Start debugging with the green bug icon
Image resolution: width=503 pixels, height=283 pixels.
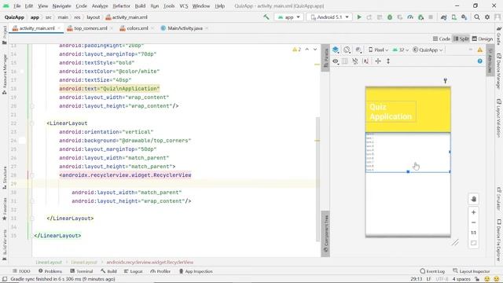click(390, 17)
